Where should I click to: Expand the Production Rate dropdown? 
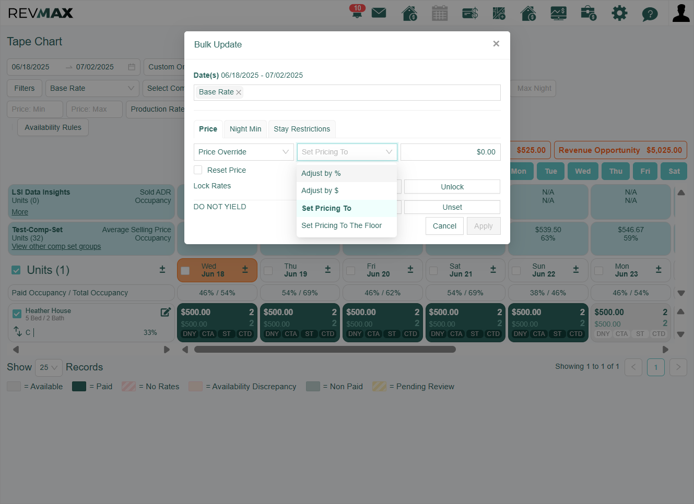point(157,109)
